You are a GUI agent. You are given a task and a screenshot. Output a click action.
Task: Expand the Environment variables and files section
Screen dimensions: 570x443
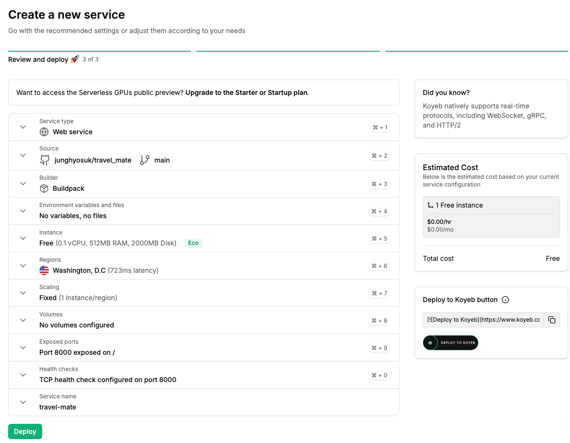(23, 211)
